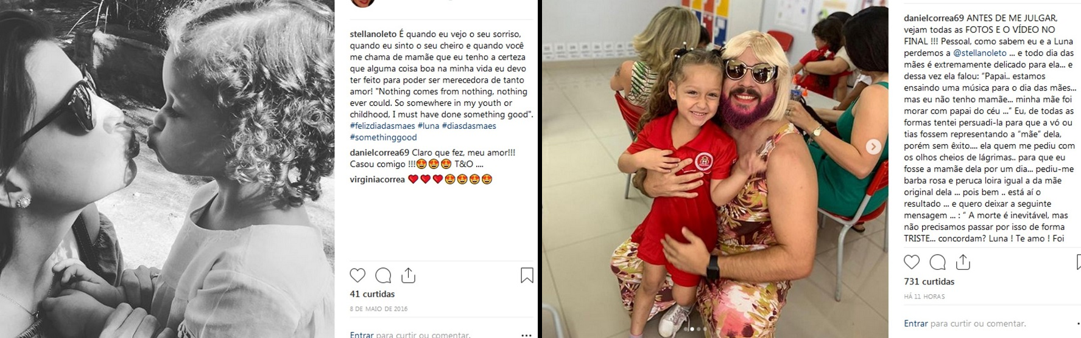This screenshot has height=338, width=1081.
Task: View who liked via 41 curtidas
Action: 372,294
